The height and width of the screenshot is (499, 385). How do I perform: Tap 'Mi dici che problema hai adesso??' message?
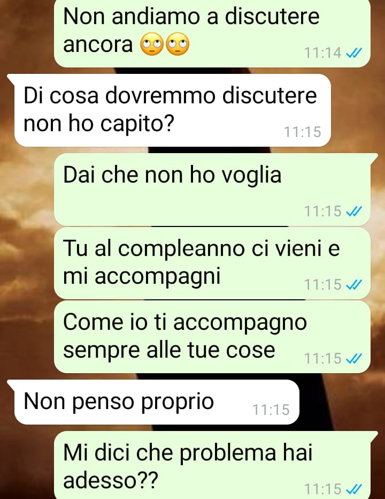coord(212,465)
